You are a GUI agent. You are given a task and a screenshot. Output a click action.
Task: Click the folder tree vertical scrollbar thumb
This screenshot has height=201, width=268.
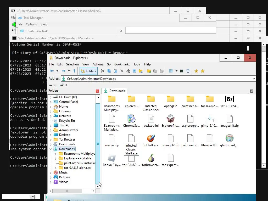click(x=98, y=144)
